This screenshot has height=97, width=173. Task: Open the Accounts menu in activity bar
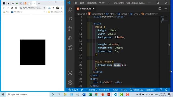click(x=70, y=73)
